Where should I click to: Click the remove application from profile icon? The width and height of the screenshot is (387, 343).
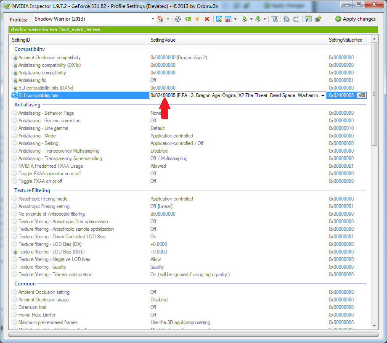pos(228,19)
